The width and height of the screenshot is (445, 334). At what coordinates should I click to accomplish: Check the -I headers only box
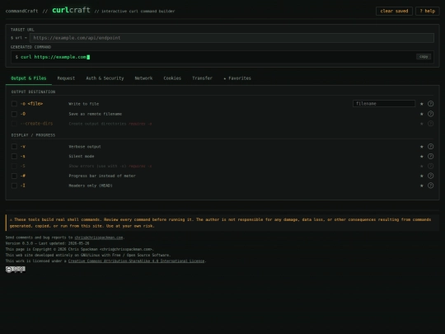click(14, 186)
